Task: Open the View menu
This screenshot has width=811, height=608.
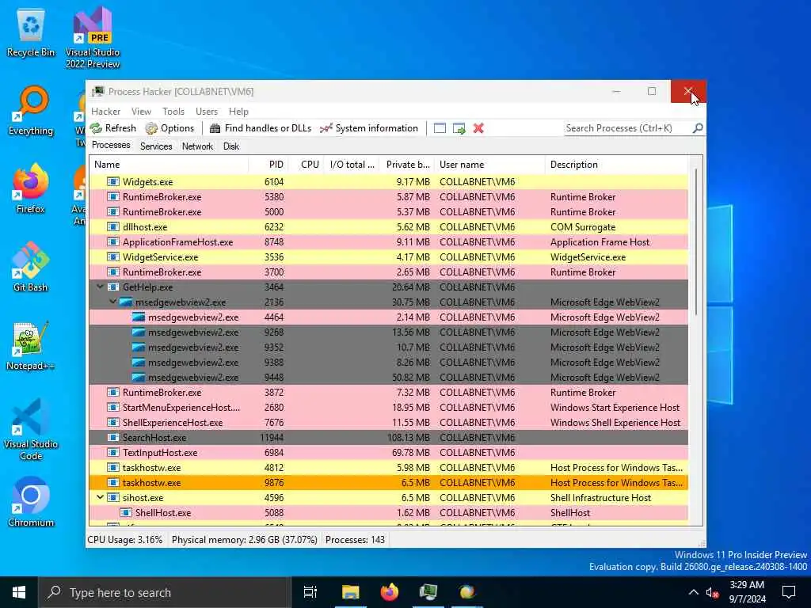Action: (x=141, y=111)
